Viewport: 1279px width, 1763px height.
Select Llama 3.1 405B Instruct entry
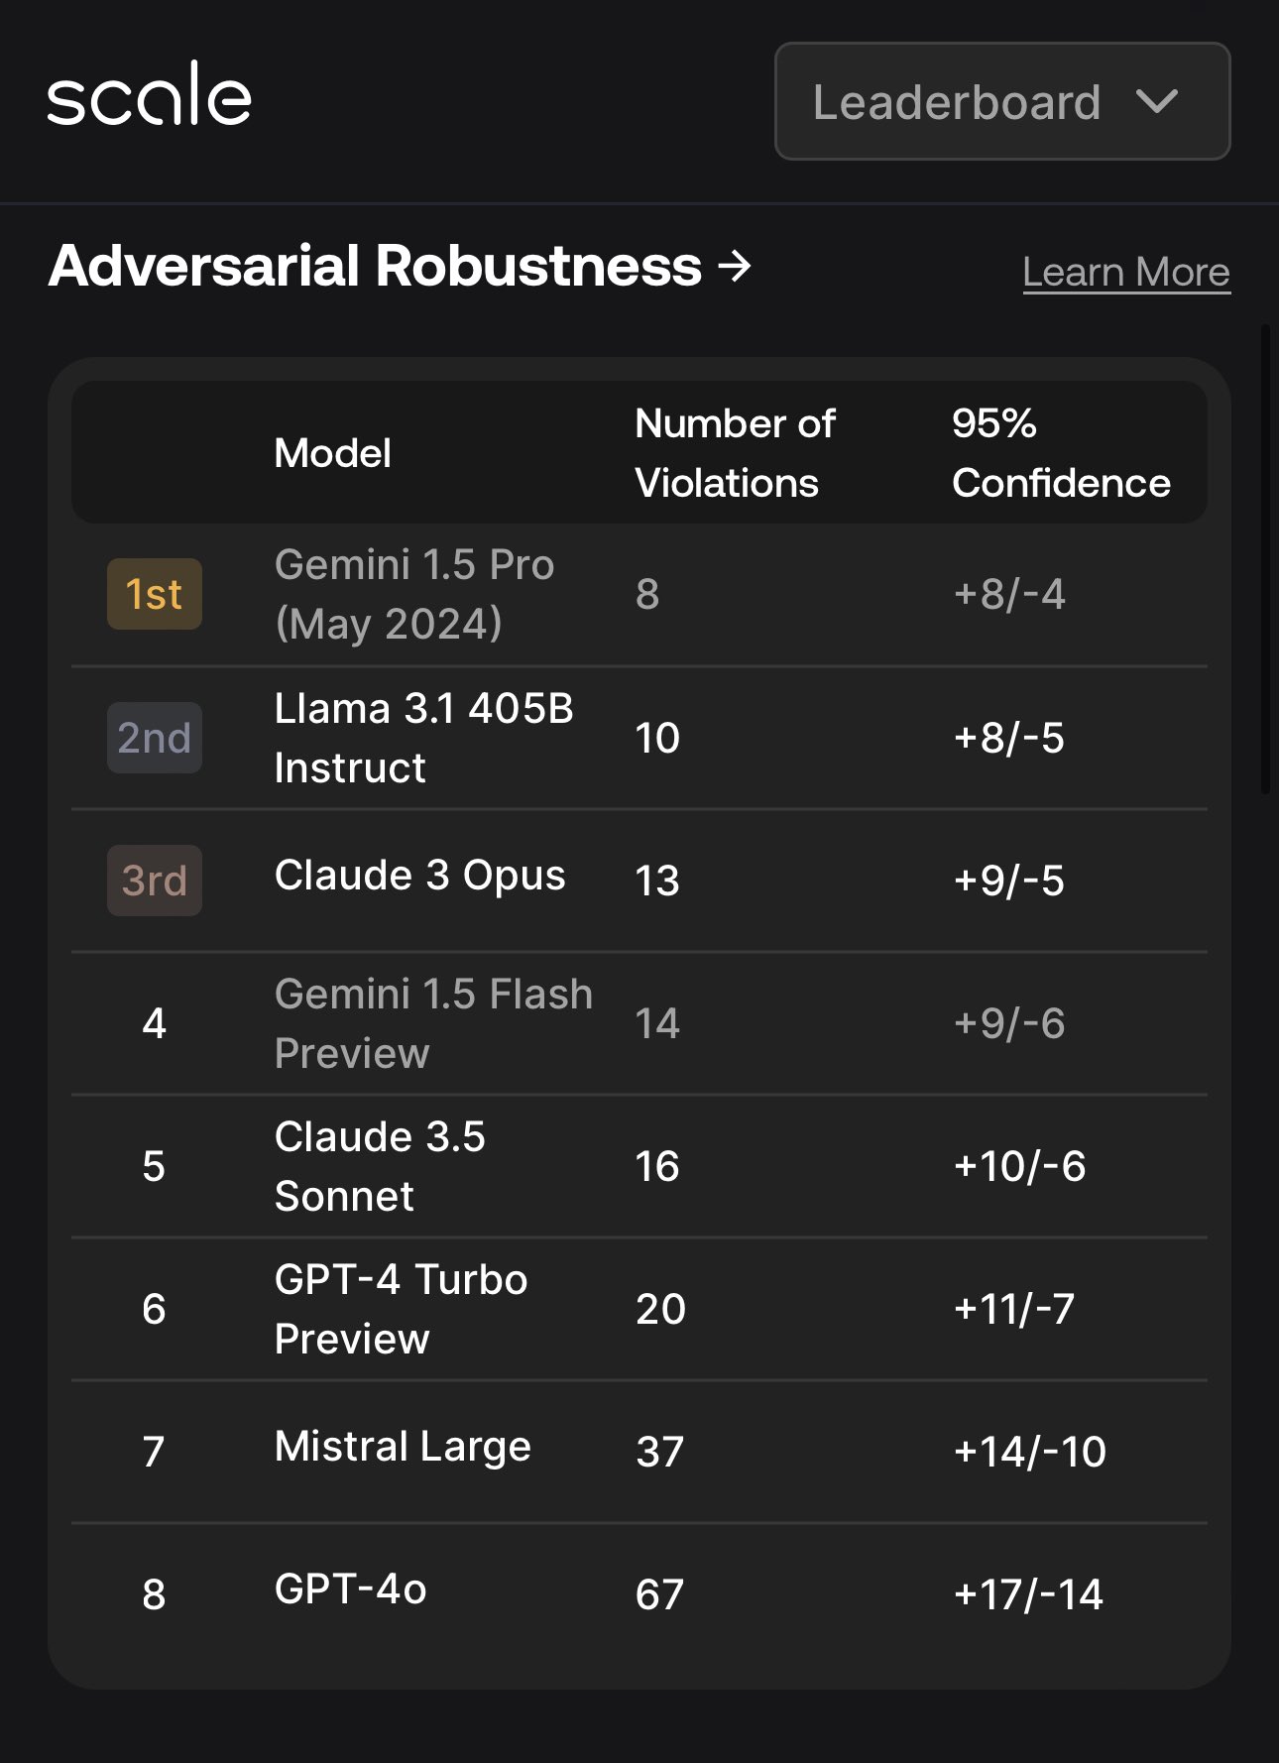pyautogui.click(x=424, y=738)
